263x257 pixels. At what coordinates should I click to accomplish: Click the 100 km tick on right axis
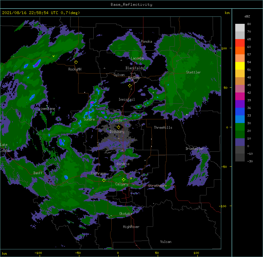pos(224,48)
